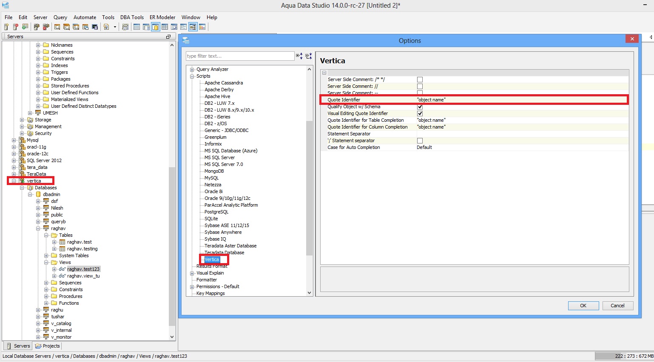654x362 pixels.
Task: Select Vertica in the Scripts options list
Action: [x=212, y=259]
